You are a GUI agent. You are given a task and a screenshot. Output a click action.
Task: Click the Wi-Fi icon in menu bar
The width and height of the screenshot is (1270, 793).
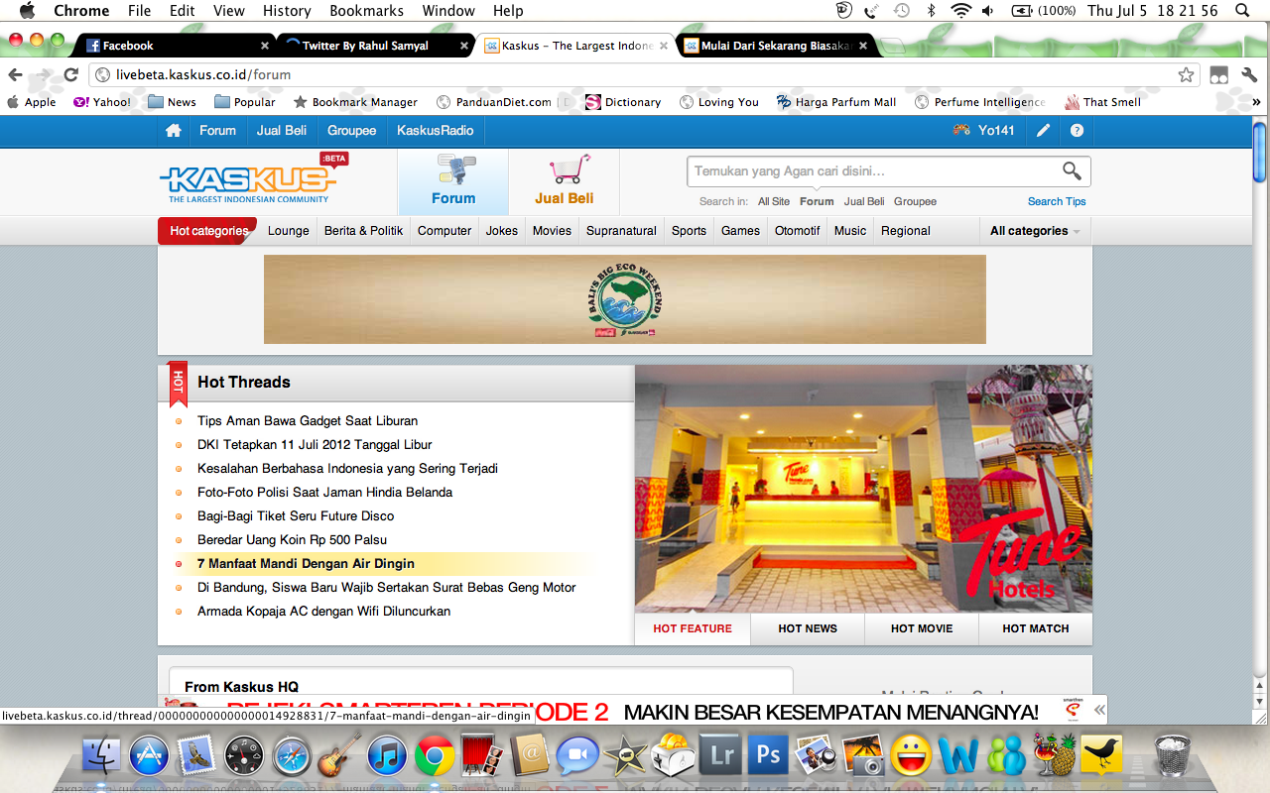pos(959,11)
